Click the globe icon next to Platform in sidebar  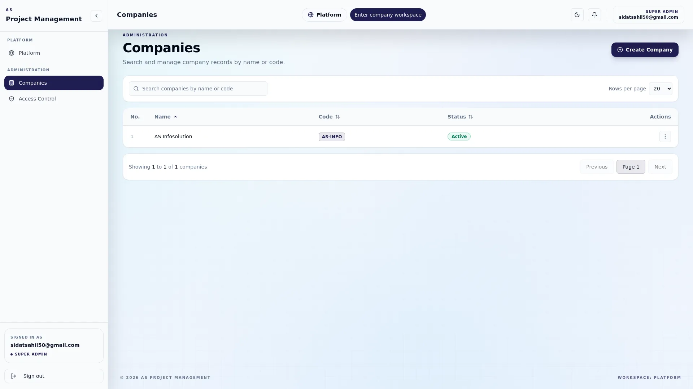pyautogui.click(x=12, y=53)
